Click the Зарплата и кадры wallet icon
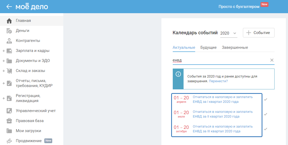Screen dimensions: 288x145 pos(9,51)
